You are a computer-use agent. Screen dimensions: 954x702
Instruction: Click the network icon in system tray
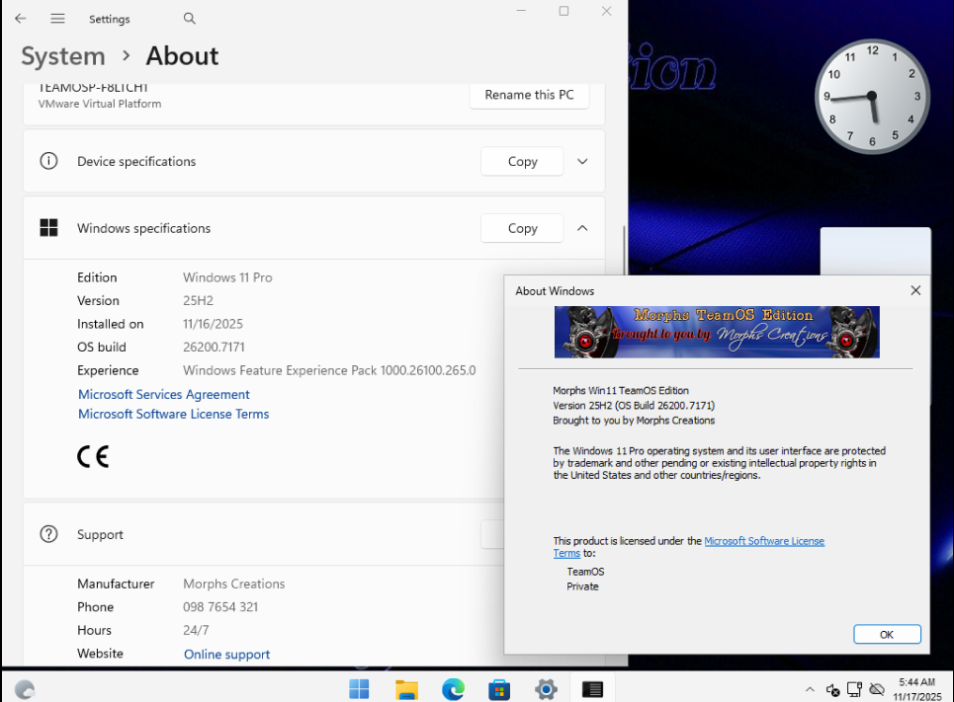pos(854,689)
